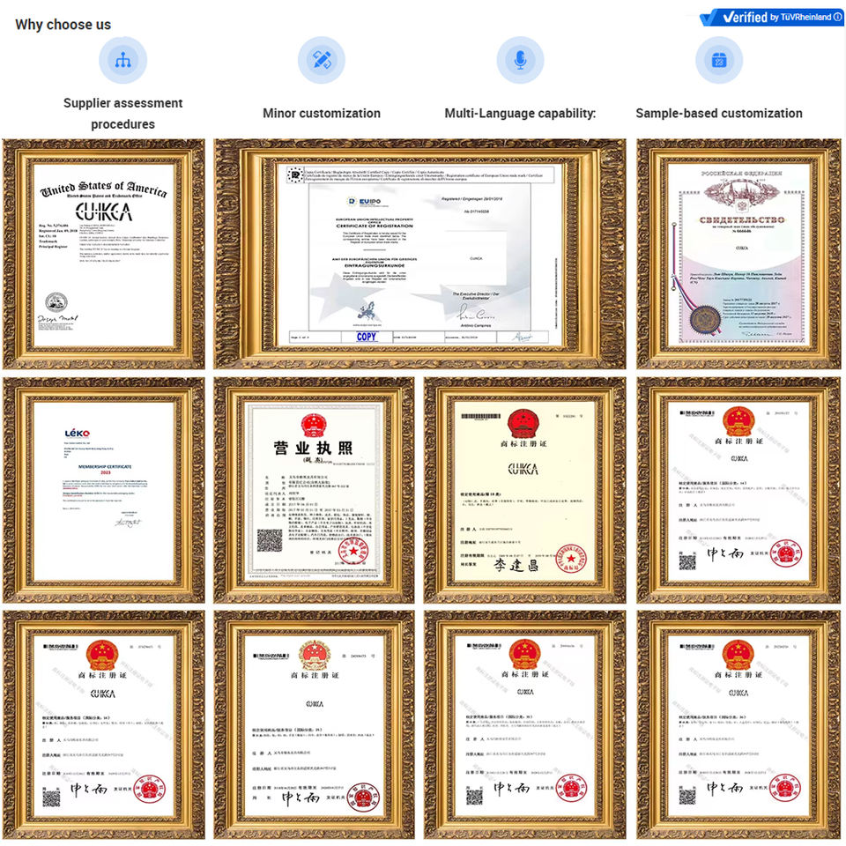Click the Why choose us heading

[x=63, y=25]
